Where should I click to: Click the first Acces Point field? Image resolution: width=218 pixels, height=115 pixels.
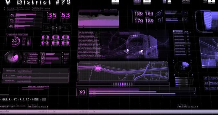click(36, 70)
